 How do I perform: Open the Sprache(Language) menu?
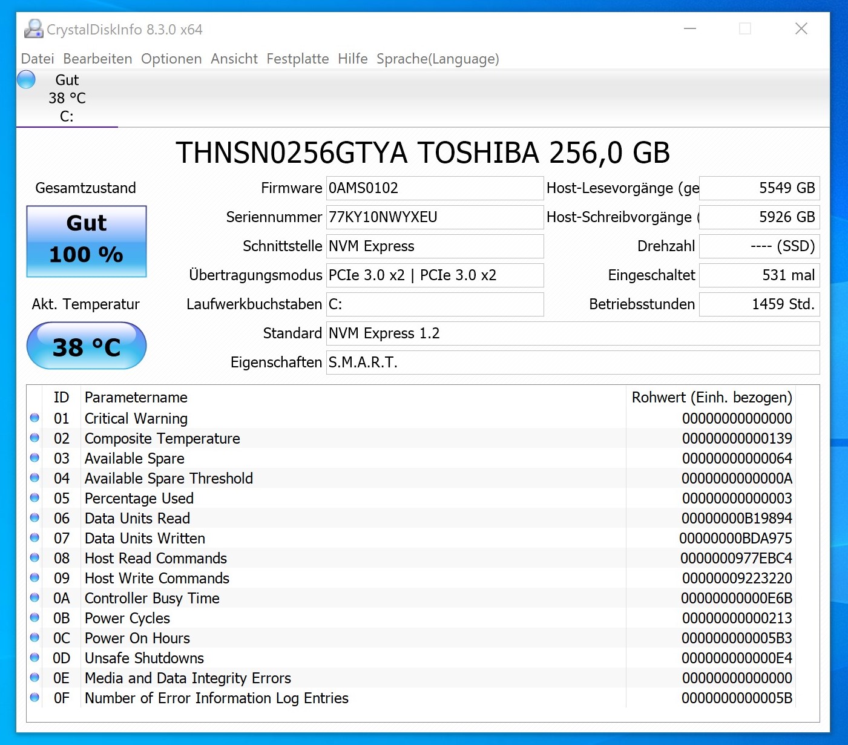click(438, 59)
